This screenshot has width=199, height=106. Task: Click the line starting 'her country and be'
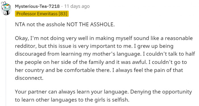(99, 70)
